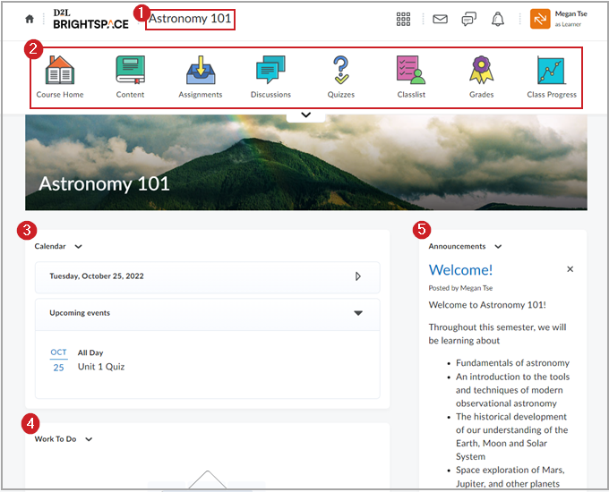This screenshot has width=609, height=492.
Task: Click the Discussions navbar label
Action: (270, 95)
